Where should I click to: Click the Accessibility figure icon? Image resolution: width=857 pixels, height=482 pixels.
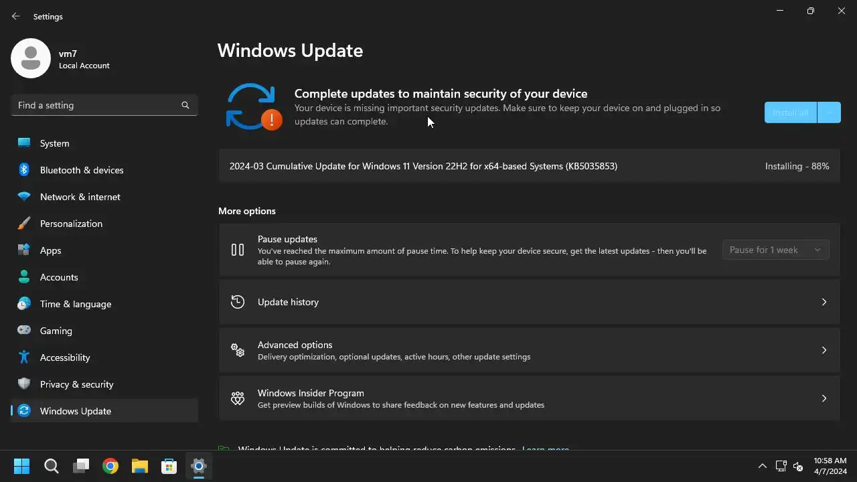pos(24,357)
